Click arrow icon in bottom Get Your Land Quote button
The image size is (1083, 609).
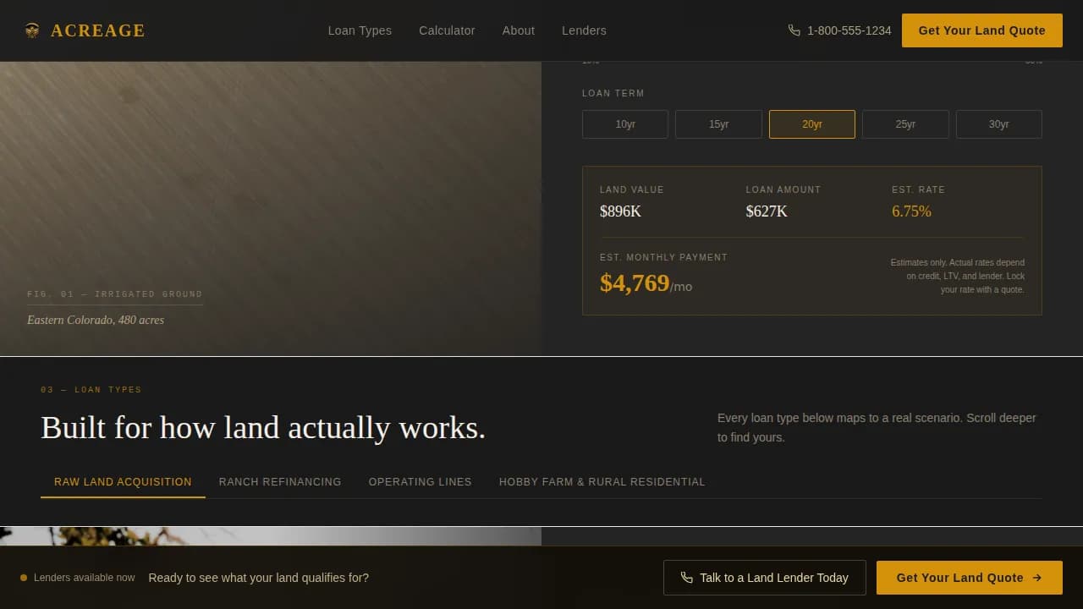tap(1037, 578)
